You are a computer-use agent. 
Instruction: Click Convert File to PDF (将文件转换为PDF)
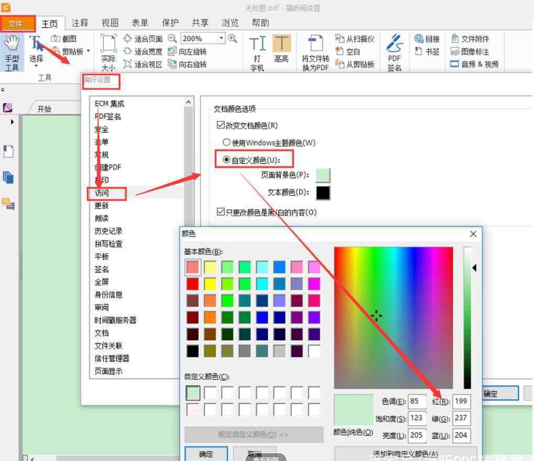pos(316,53)
